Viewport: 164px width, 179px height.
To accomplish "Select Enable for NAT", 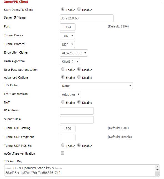I will coord(63,102).
